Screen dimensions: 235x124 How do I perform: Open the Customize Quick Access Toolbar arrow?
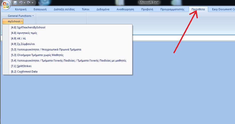[x=39, y=3]
